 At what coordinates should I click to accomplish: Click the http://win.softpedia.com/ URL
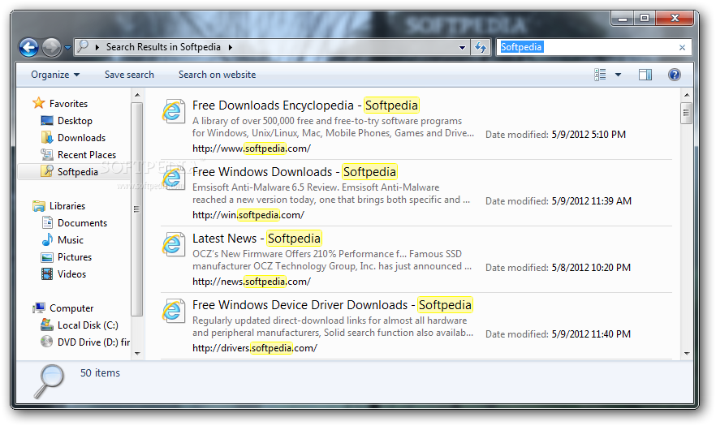pyautogui.click(x=248, y=215)
